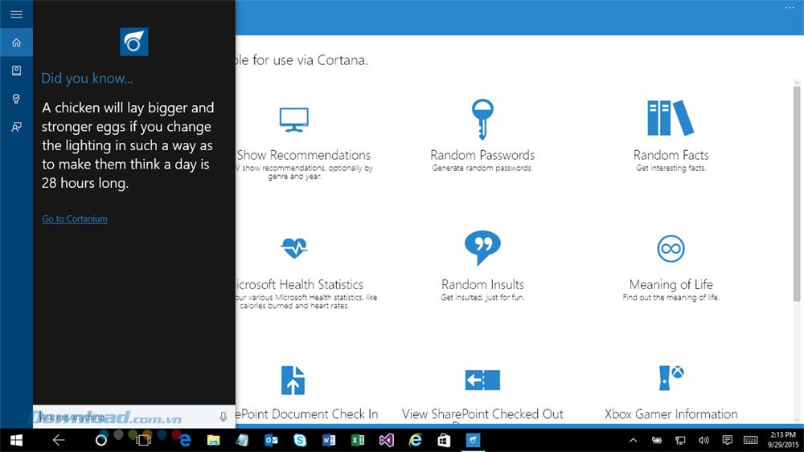Click the Ask me anything search box
Screen dimensions: 804x452
pyautogui.click(x=121, y=417)
